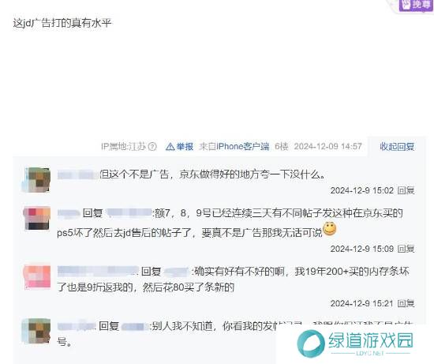Click the 举报 report warning icon
Image resolution: width=434 pixels, height=364 pixels.
click(x=170, y=147)
